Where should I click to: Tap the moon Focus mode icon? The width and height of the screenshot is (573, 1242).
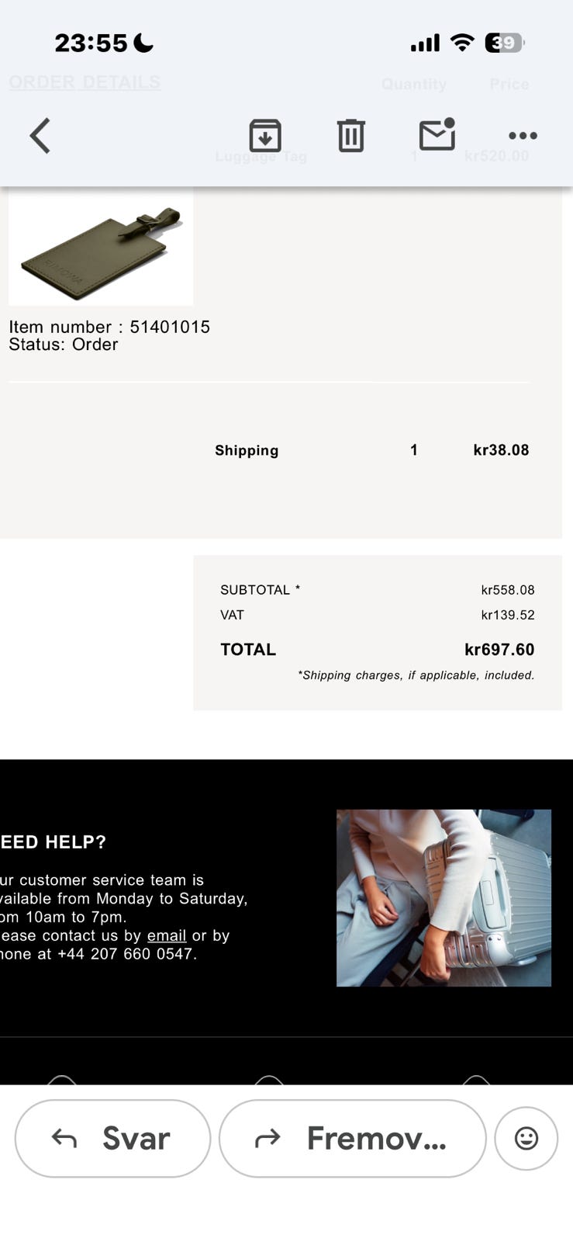coord(143,43)
